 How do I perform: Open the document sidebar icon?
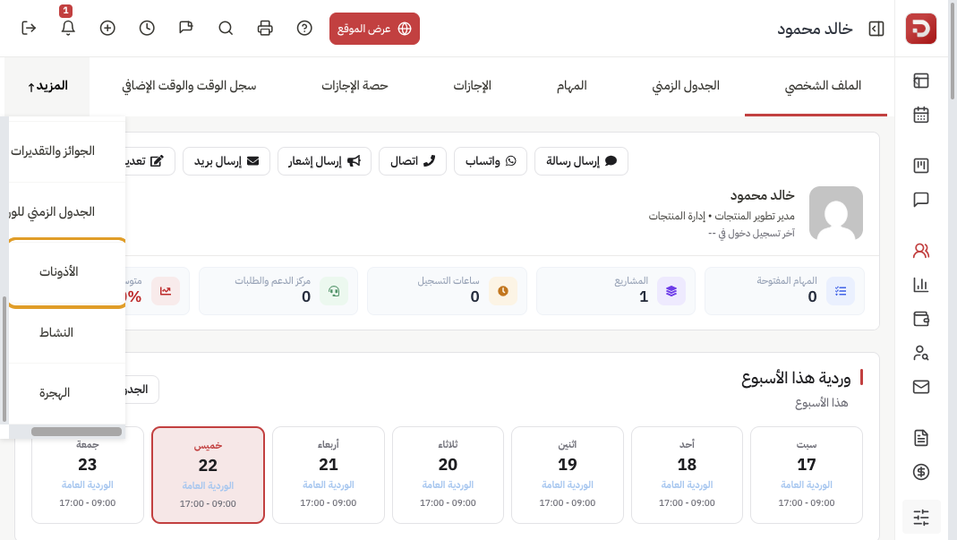[921, 438]
